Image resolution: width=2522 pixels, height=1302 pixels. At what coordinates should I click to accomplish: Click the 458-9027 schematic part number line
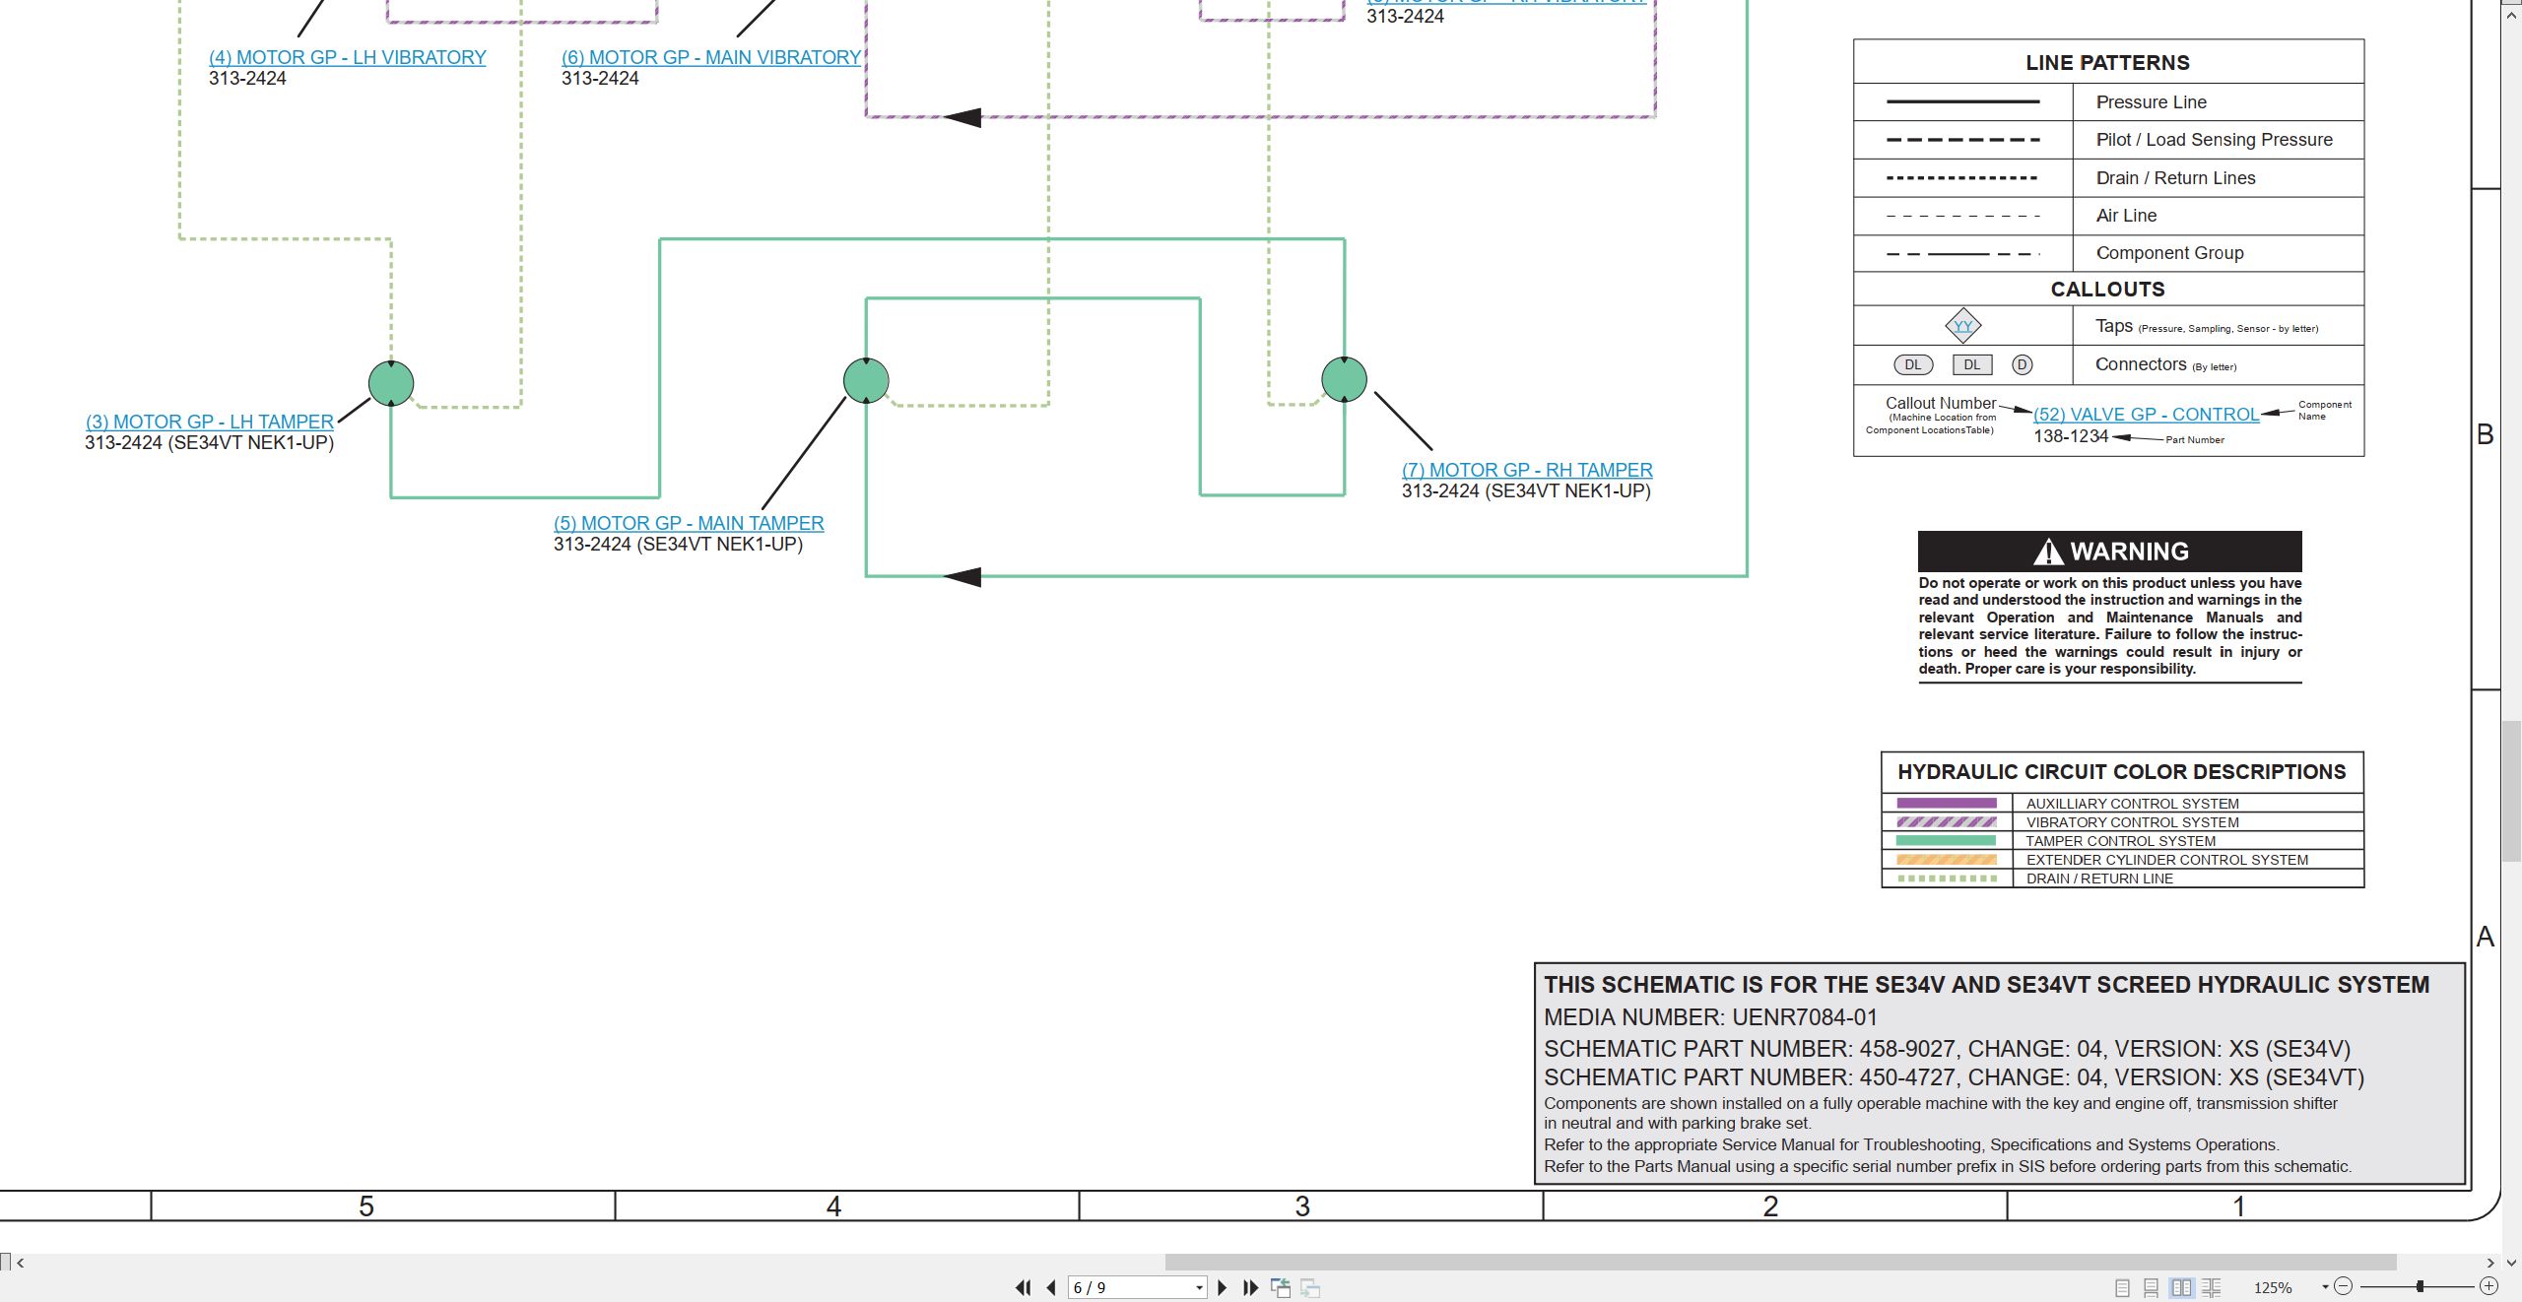(x=1947, y=1049)
